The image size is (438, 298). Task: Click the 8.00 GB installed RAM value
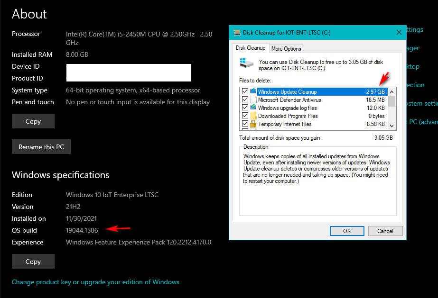click(77, 54)
